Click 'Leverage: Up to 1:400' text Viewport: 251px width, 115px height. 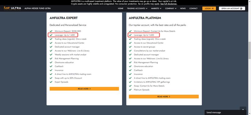click(65, 35)
